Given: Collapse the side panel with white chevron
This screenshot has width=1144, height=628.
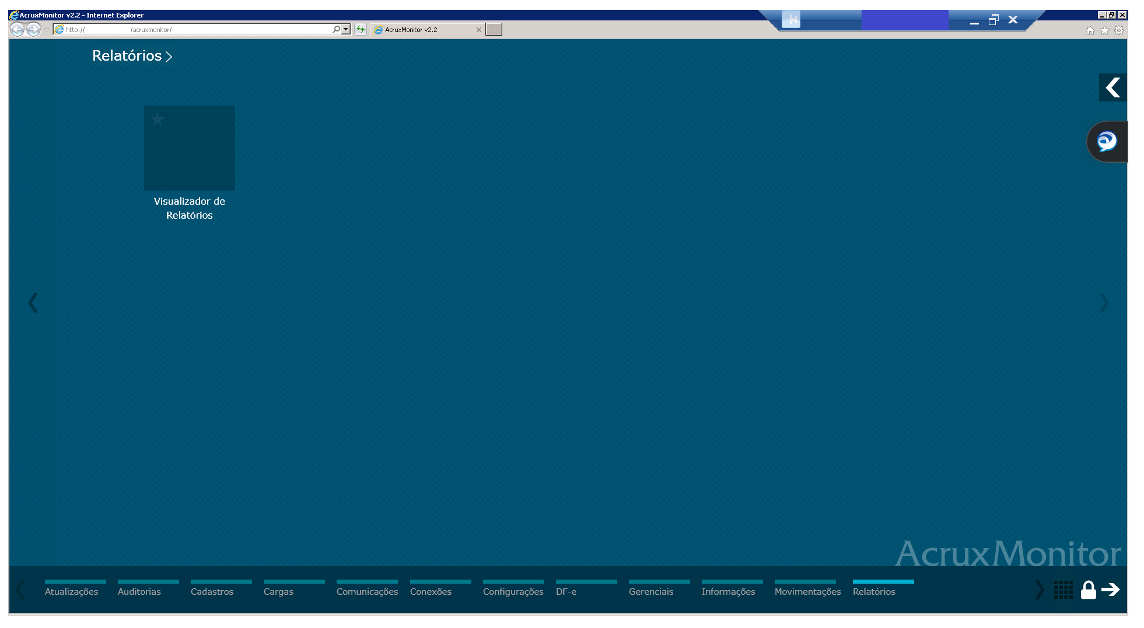Looking at the screenshot, I should 1112,87.
